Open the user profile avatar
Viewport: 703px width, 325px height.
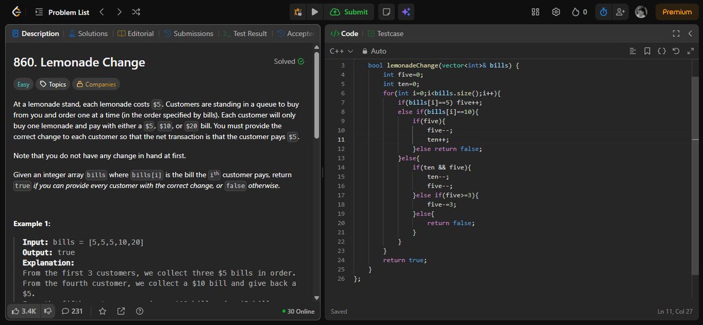point(641,12)
